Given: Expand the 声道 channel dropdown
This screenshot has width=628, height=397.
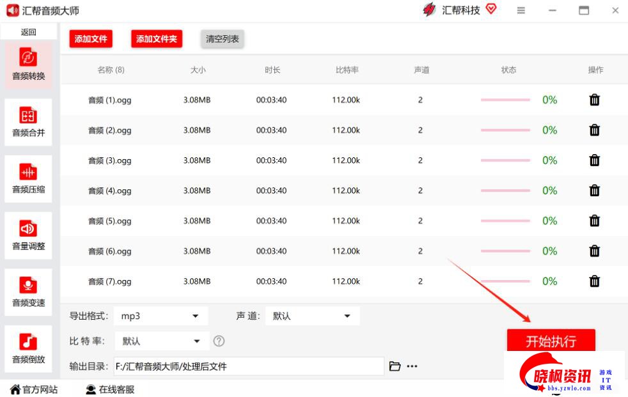Looking at the screenshot, I should 313,316.
